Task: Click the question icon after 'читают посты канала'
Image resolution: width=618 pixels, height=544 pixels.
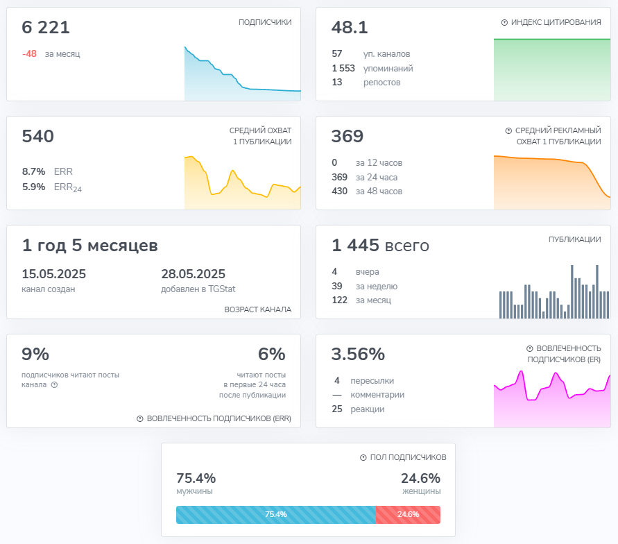Action: click(54, 384)
